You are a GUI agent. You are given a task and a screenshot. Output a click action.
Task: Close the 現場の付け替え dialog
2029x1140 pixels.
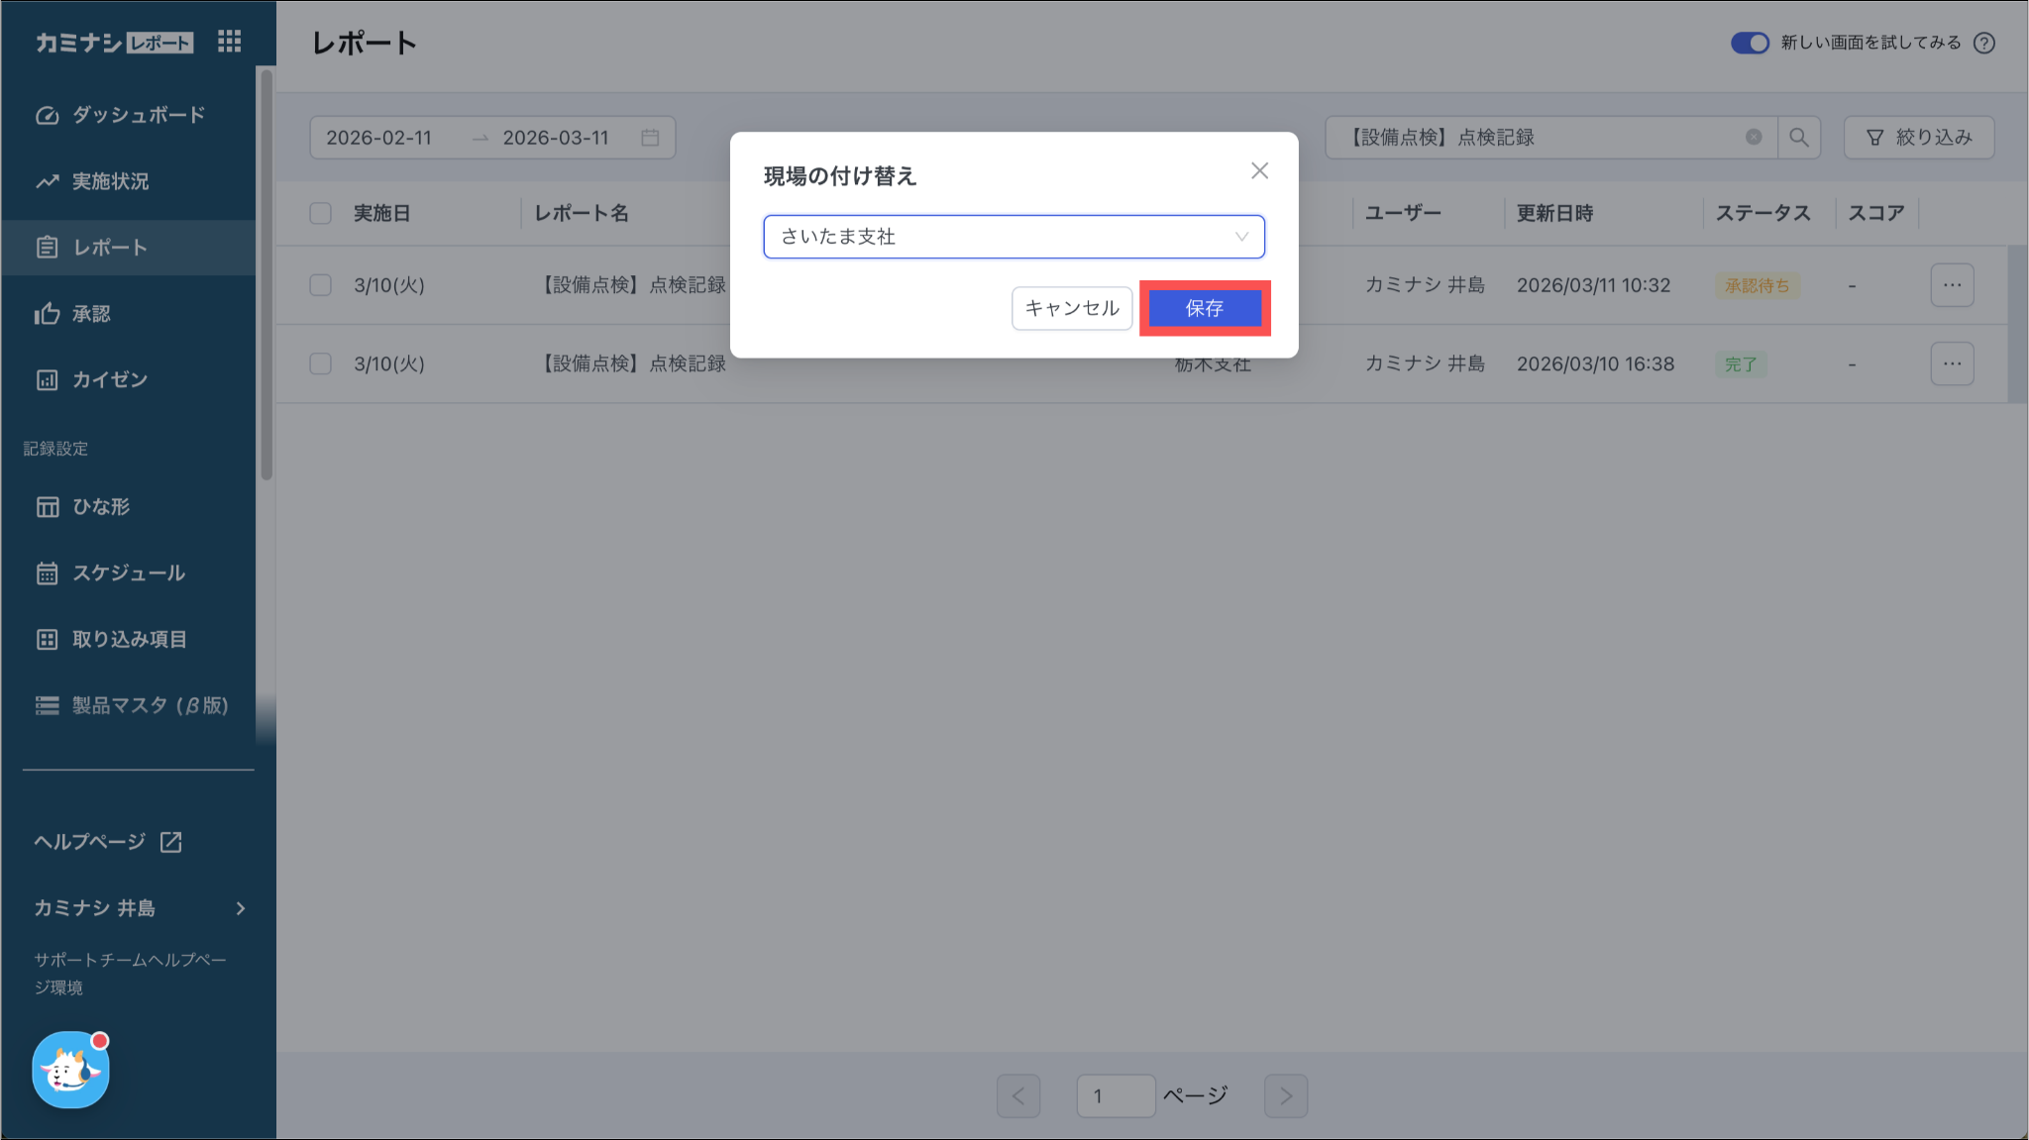point(1259,171)
